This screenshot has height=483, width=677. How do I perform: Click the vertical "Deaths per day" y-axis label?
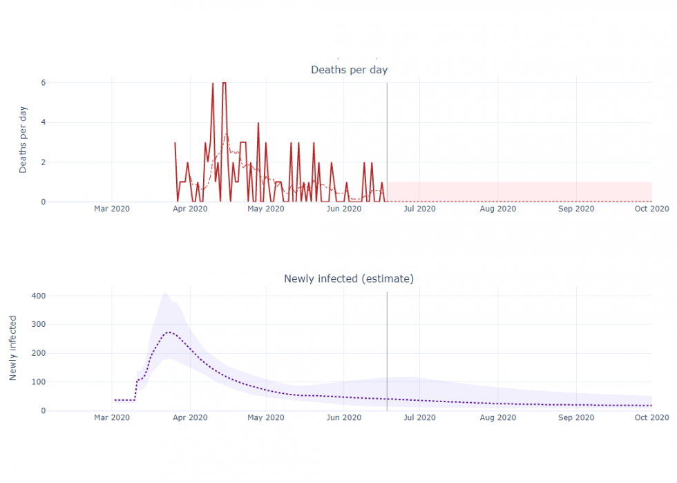coord(23,140)
